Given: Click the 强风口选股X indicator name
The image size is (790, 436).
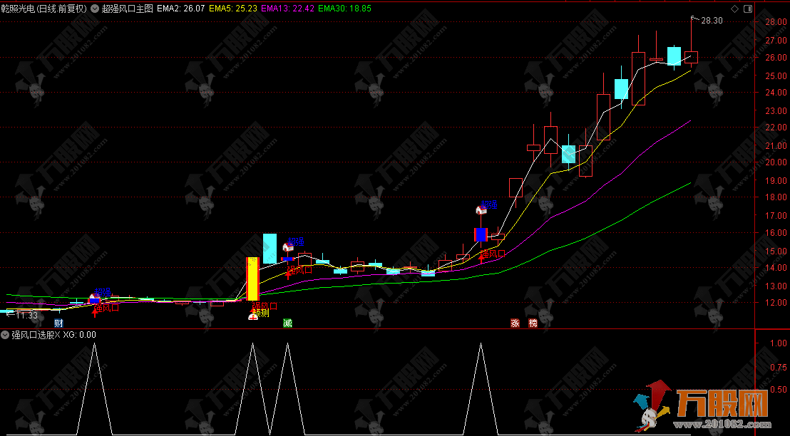Looking at the screenshot, I should click(x=36, y=335).
